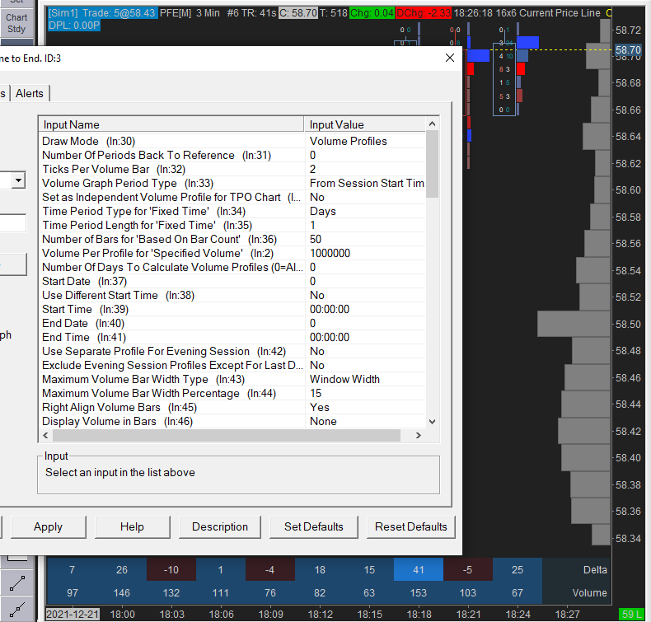
Task: Select Exclude Evening Session Profiles row
Action: pos(232,366)
